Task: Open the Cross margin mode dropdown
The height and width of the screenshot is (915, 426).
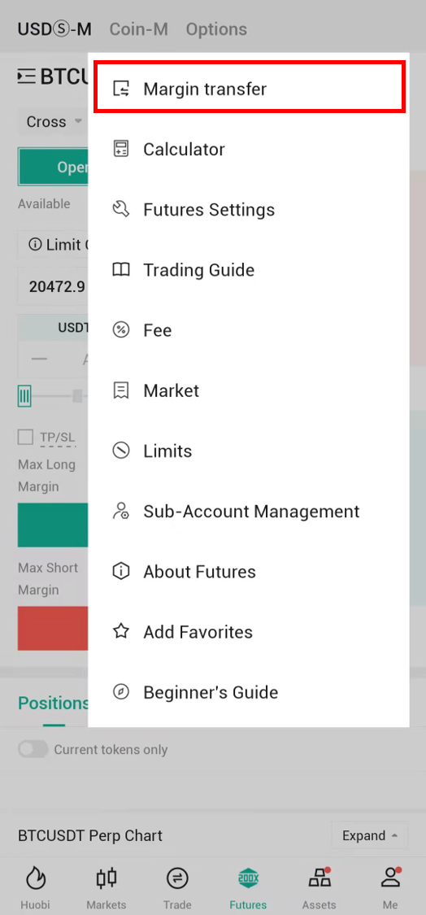Action: [x=54, y=122]
